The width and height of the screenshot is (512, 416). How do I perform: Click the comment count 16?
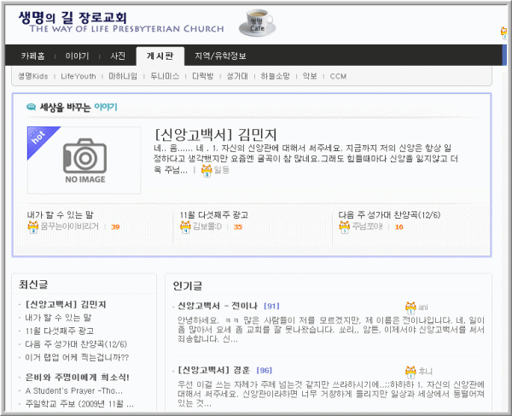pyautogui.click(x=399, y=226)
